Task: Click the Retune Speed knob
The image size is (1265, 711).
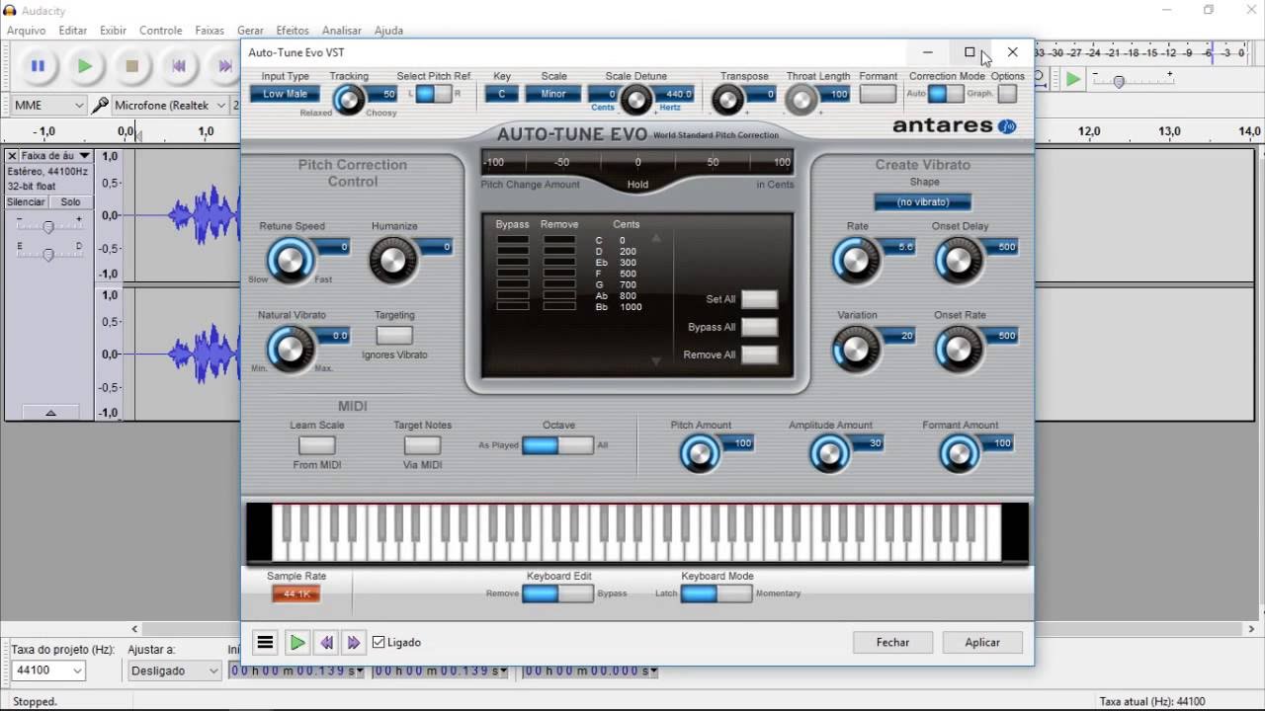Action: 290,260
